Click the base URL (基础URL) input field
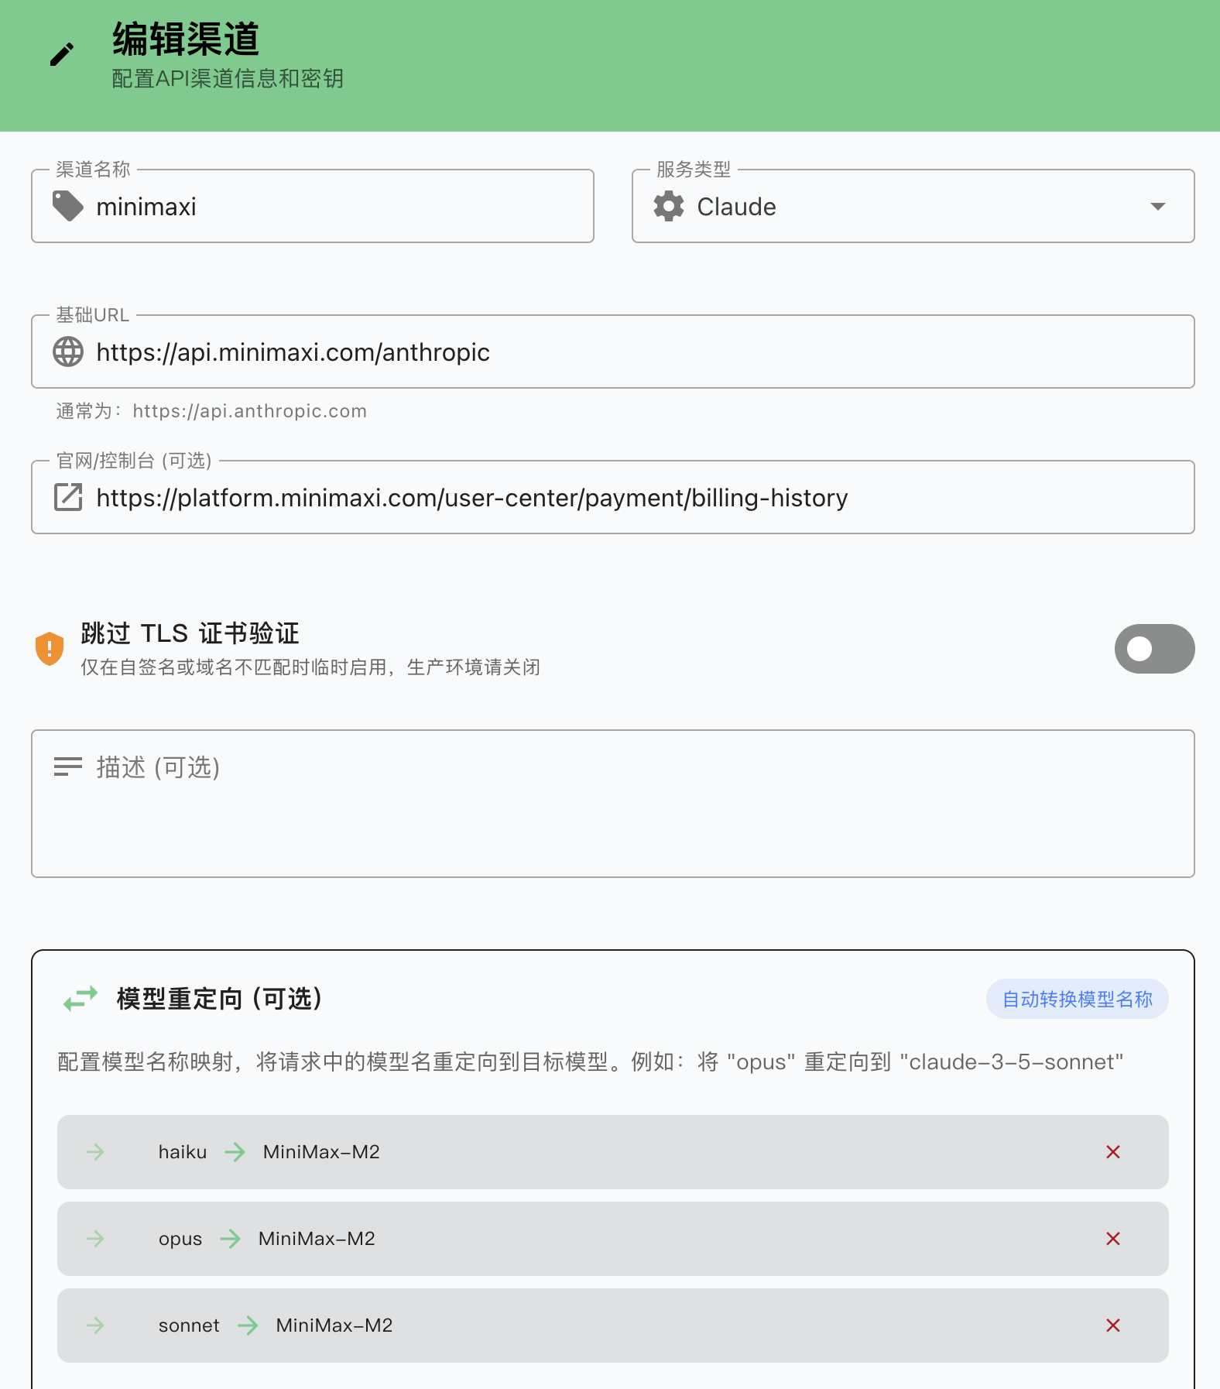Viewport: 1220px width, 1389px height. [613, 352]
